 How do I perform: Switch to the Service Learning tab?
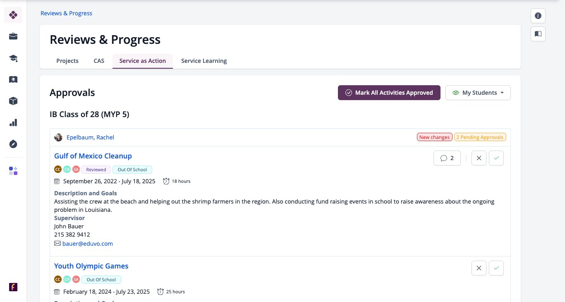click(x=204, y=61)
